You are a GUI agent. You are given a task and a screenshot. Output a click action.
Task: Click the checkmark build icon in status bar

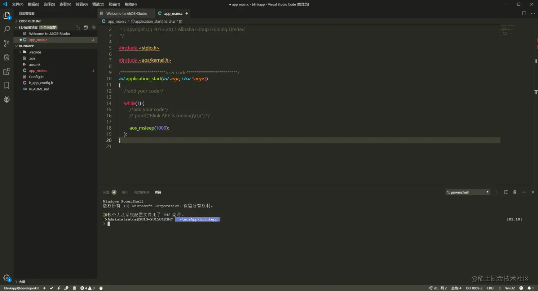pos(52,288)
